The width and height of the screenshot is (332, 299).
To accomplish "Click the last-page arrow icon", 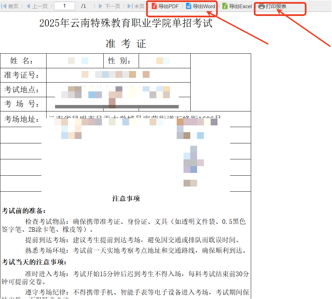I will coord(130,6).
